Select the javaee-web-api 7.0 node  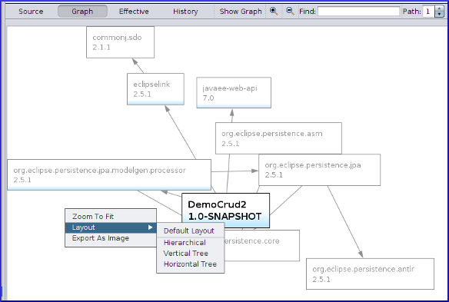coord(234,93)
